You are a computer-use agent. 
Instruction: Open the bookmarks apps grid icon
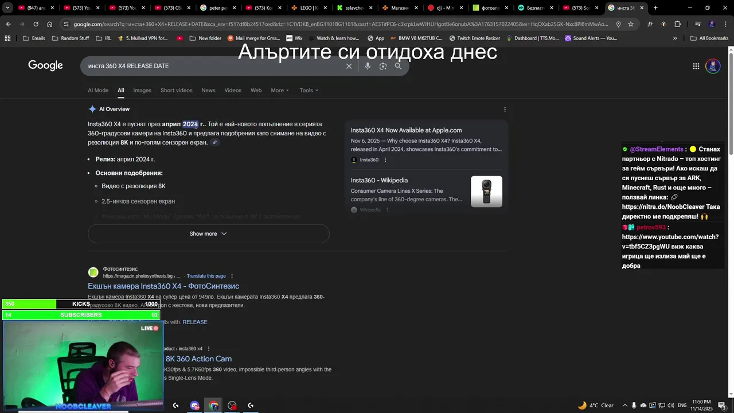(7, 38)
